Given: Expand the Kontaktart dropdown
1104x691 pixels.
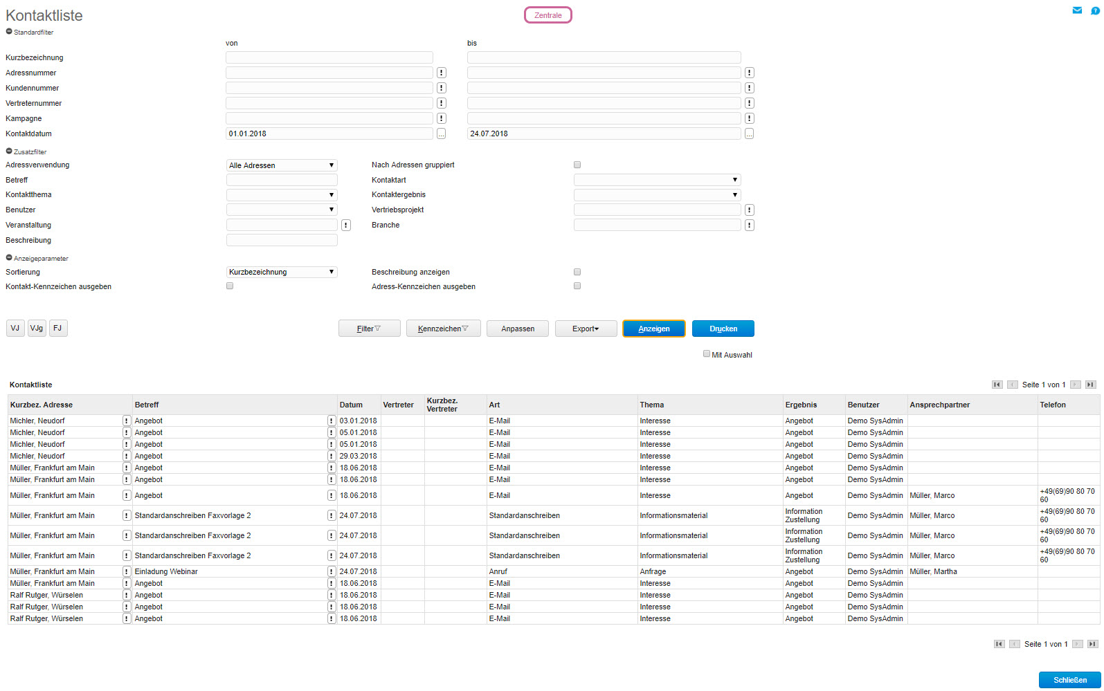Looking at the screenshot, I should tap(657, 180).
